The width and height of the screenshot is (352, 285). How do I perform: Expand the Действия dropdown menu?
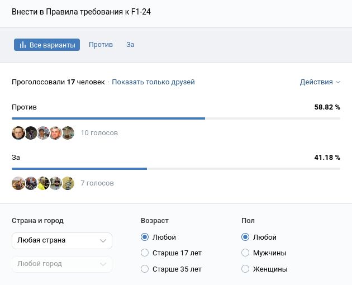[x=320, y=82]
